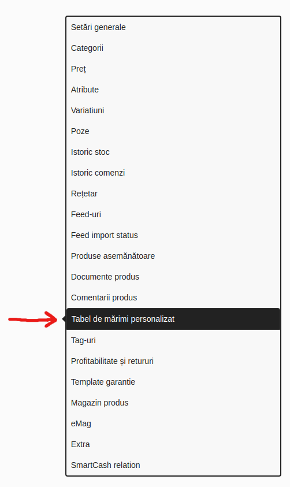Click Feed import status entry
The width and height of the screenshot is (290, 487).
173,236
